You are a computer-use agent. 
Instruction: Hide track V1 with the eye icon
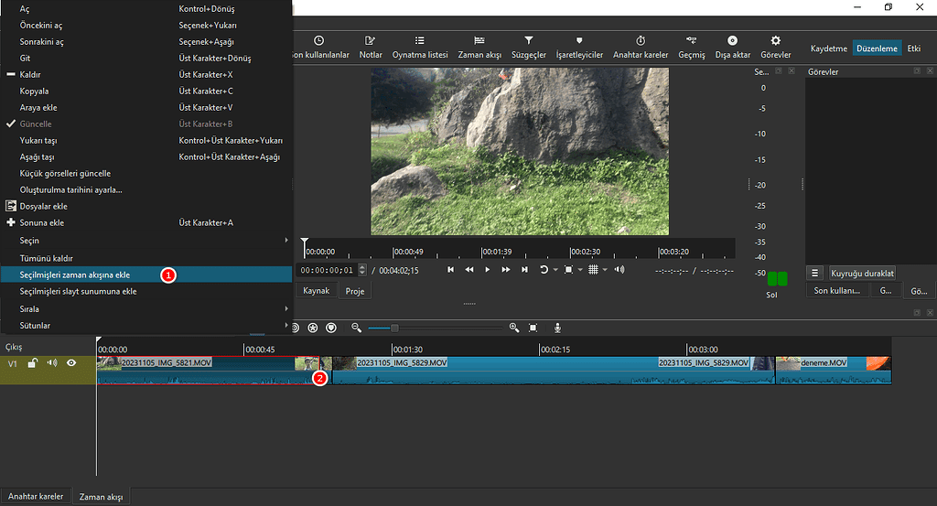71,363
